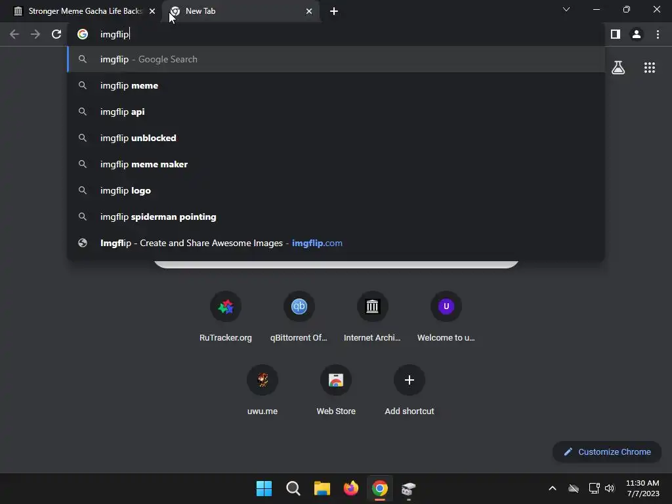Click the Add shortcut button
The width and height of the screenshot is (672, 504).
coord(409,390)
